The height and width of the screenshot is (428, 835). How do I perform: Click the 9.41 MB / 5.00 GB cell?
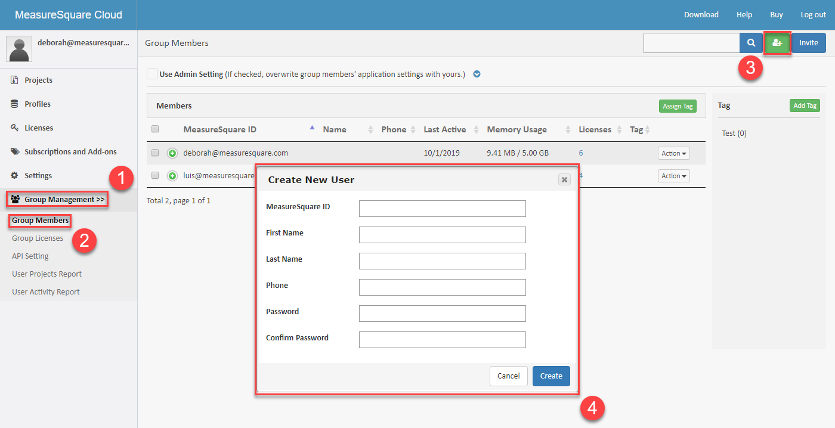pos(518,153)
